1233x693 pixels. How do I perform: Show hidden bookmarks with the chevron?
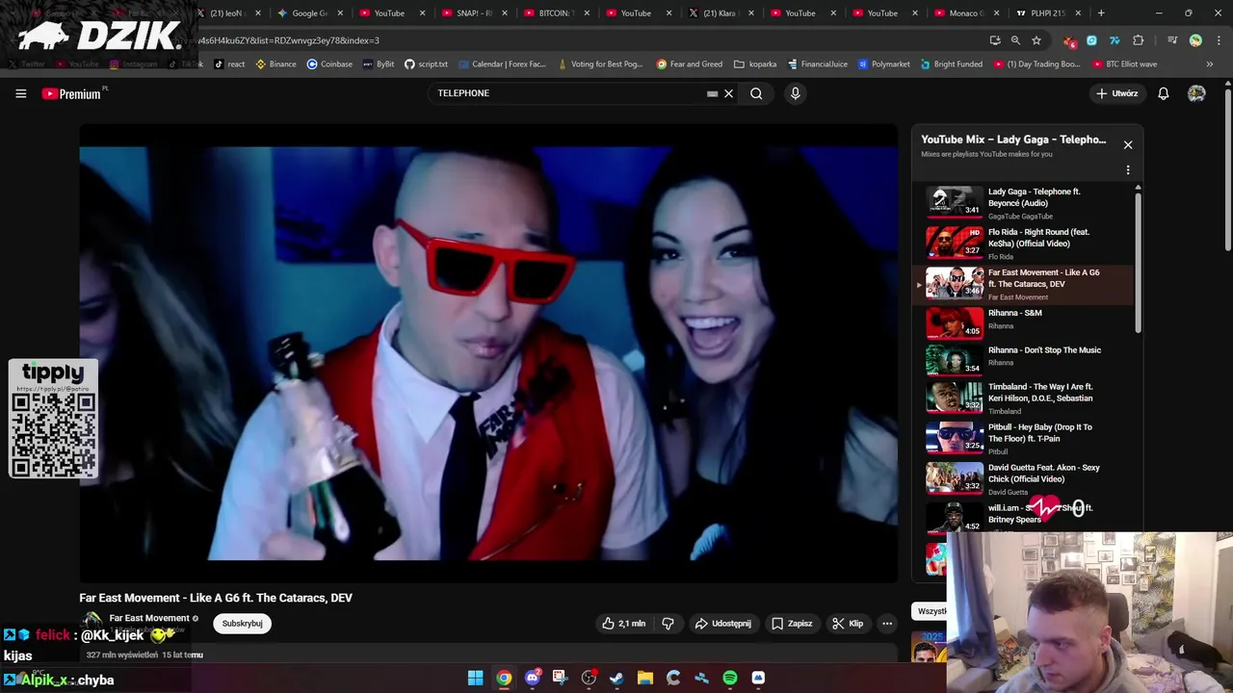tap(1210, 64)
